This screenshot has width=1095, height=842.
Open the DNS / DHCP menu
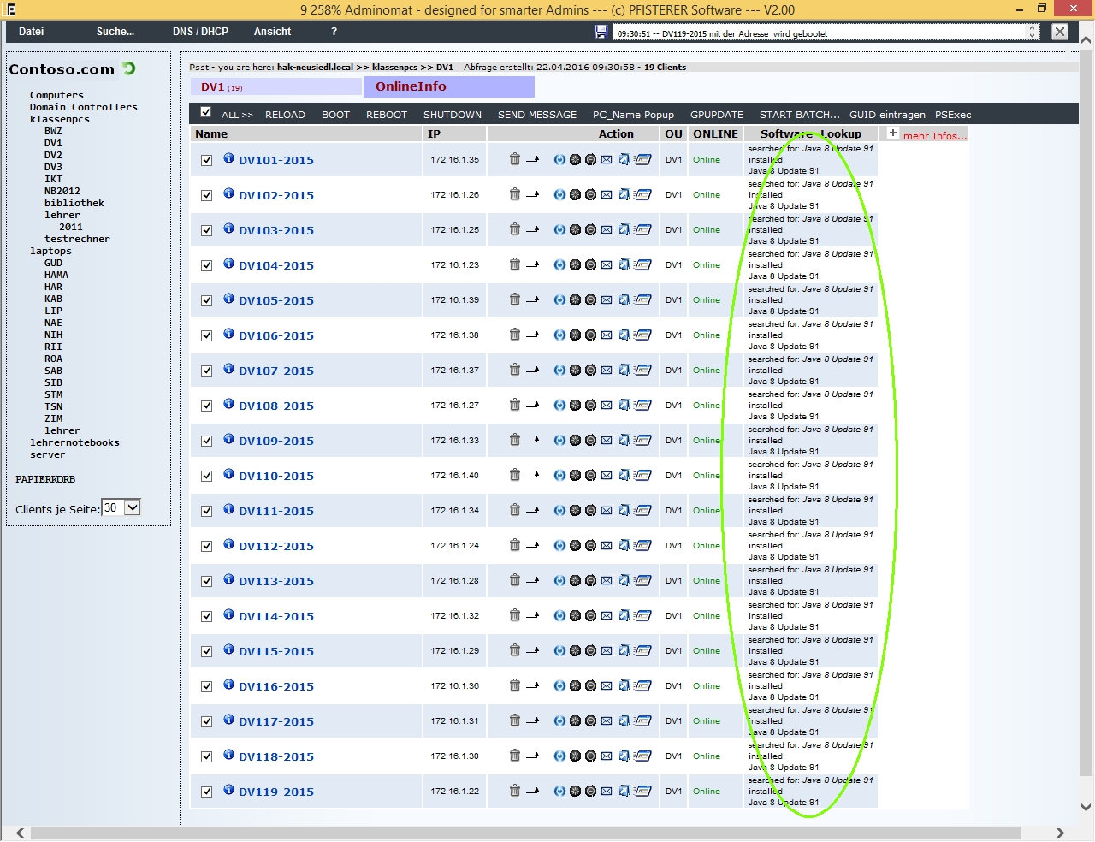(x=200, y=32)
